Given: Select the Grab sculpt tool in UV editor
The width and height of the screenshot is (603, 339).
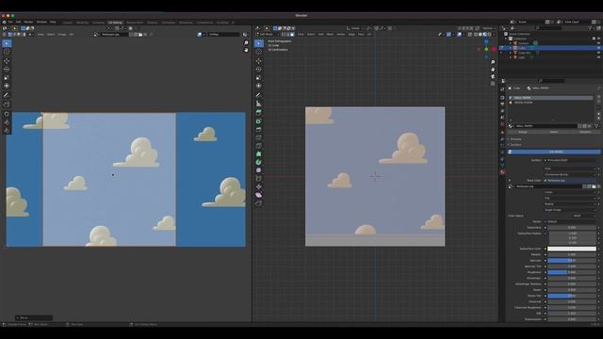Looking at the screenshot, I should [x=7, y=114].
